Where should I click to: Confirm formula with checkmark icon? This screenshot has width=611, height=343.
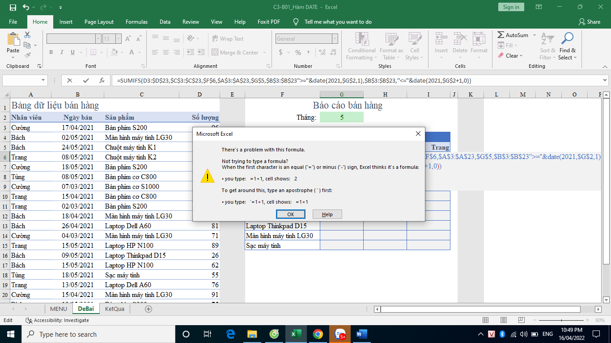(86, 80)
